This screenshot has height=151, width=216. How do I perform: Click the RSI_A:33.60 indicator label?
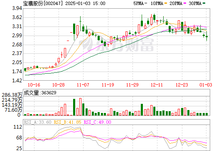click(x=37, y=122)
